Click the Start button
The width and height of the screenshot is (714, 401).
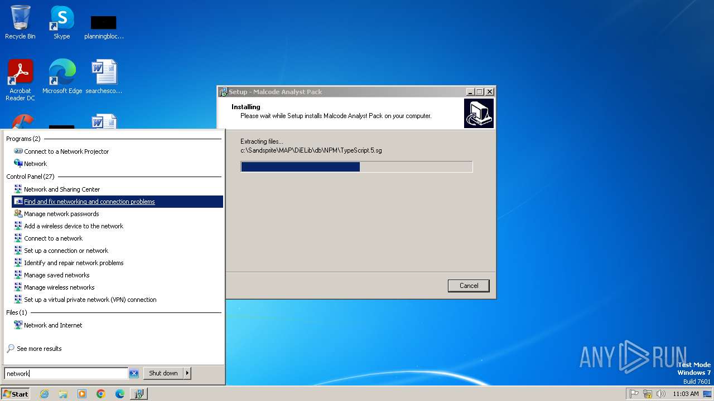point(16,394)
